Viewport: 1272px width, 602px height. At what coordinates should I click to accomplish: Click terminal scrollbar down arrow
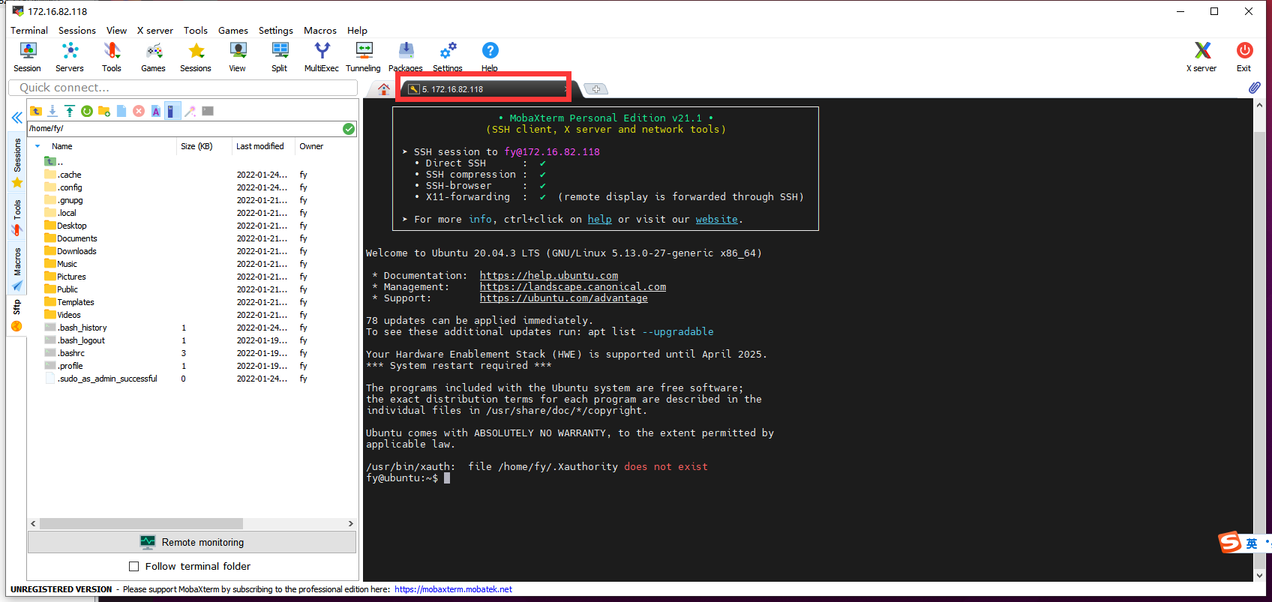pos(1259,576)
